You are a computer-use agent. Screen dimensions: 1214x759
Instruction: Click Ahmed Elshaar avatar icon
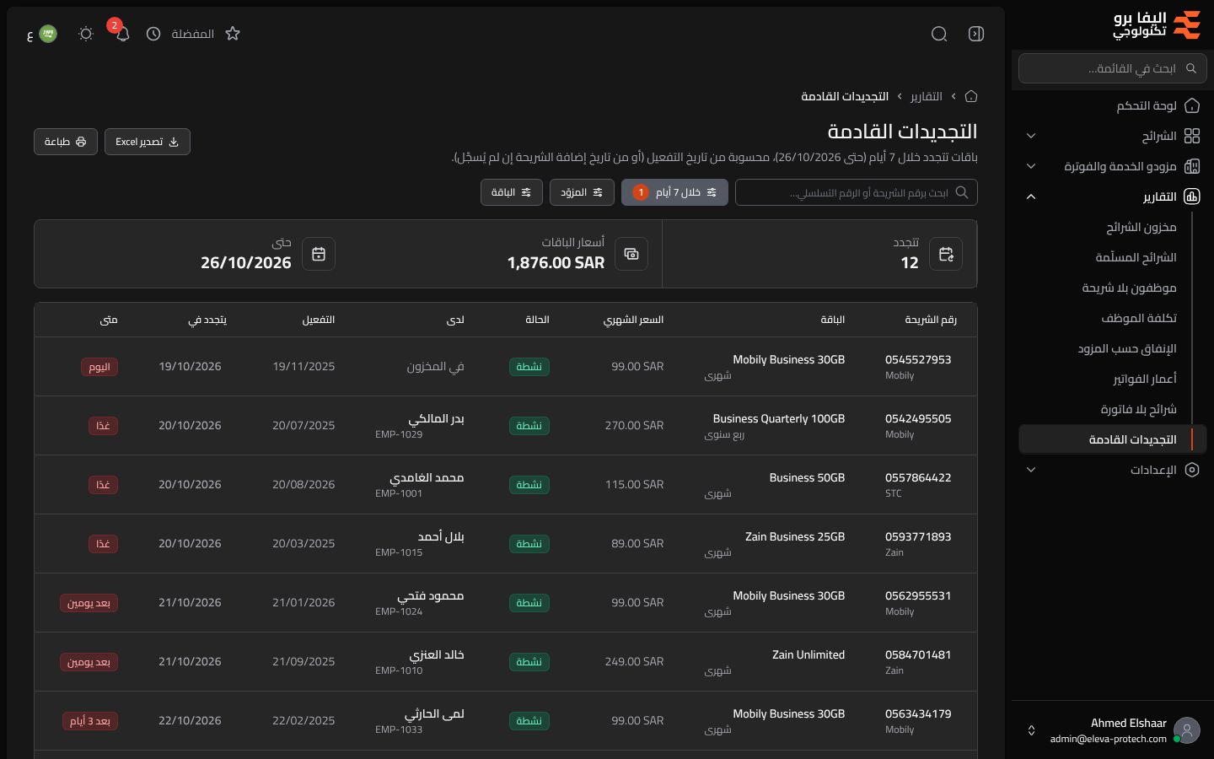(1187, 730)
